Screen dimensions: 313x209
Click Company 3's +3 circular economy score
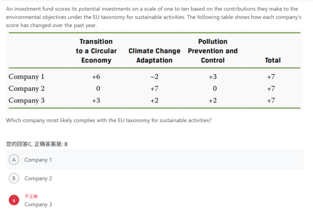[96, 100]
